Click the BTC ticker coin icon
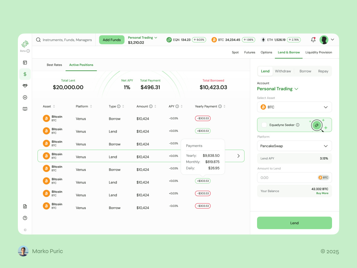This screenshot has height=268, width=357. coord(214,40)
